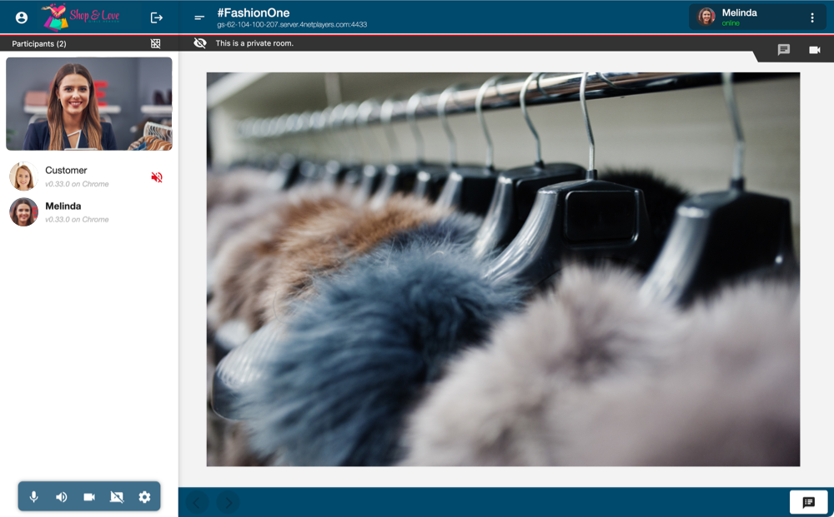Toggle the speaker volume button
This screenshot has height=517, width=834.
(61, 497)
